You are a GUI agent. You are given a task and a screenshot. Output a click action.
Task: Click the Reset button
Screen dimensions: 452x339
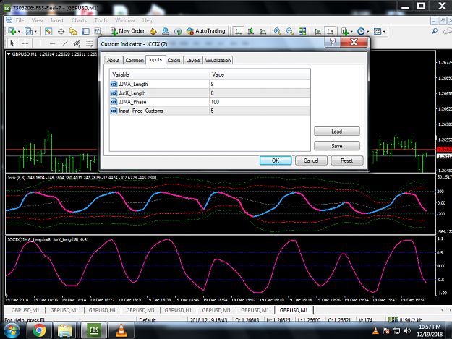point(347,160)
